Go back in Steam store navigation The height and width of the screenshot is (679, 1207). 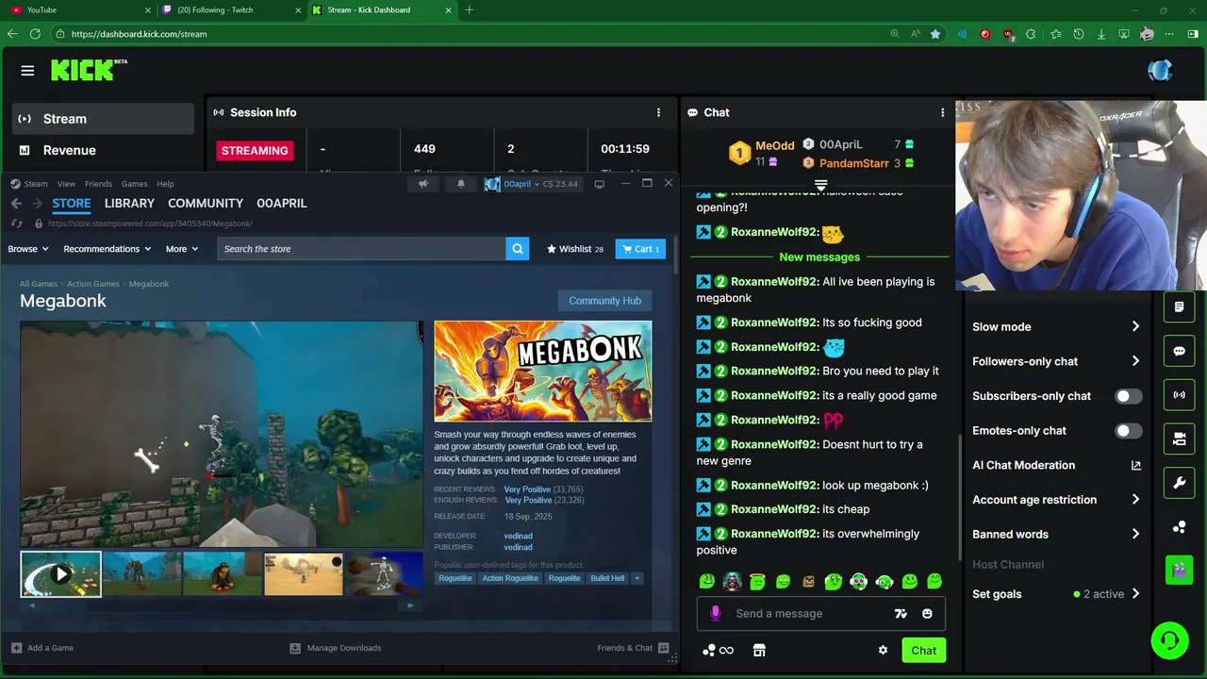click(x=16, y=203)
